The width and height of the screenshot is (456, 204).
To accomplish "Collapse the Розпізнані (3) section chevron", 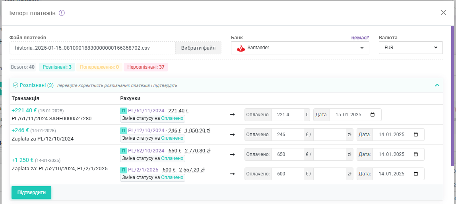I will tap(437, 85).
